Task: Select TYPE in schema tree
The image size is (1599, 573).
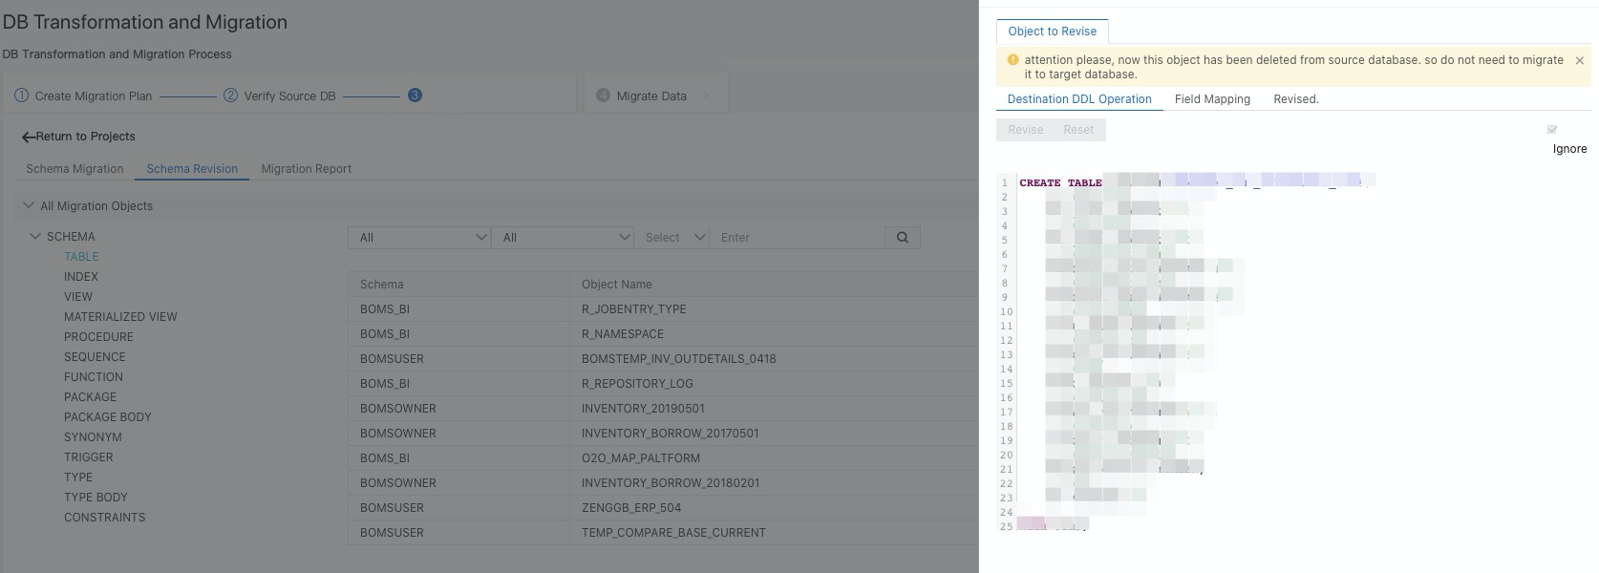Action: coord(78,477)
